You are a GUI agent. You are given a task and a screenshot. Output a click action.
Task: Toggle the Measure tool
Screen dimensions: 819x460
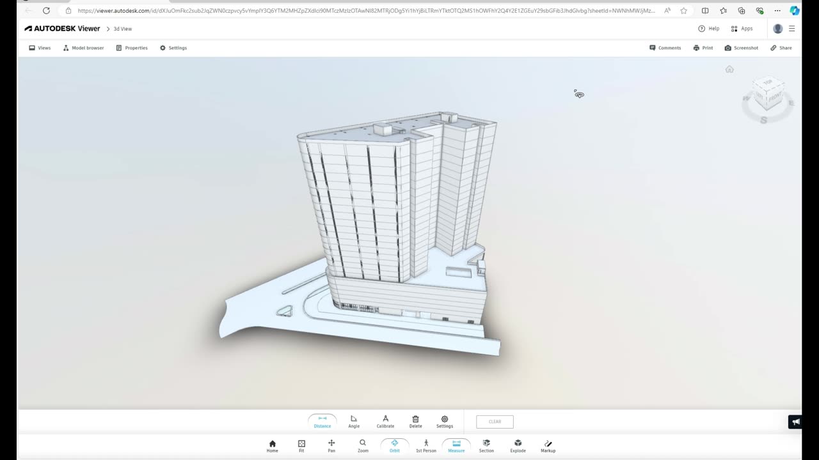tap(456, 446)
